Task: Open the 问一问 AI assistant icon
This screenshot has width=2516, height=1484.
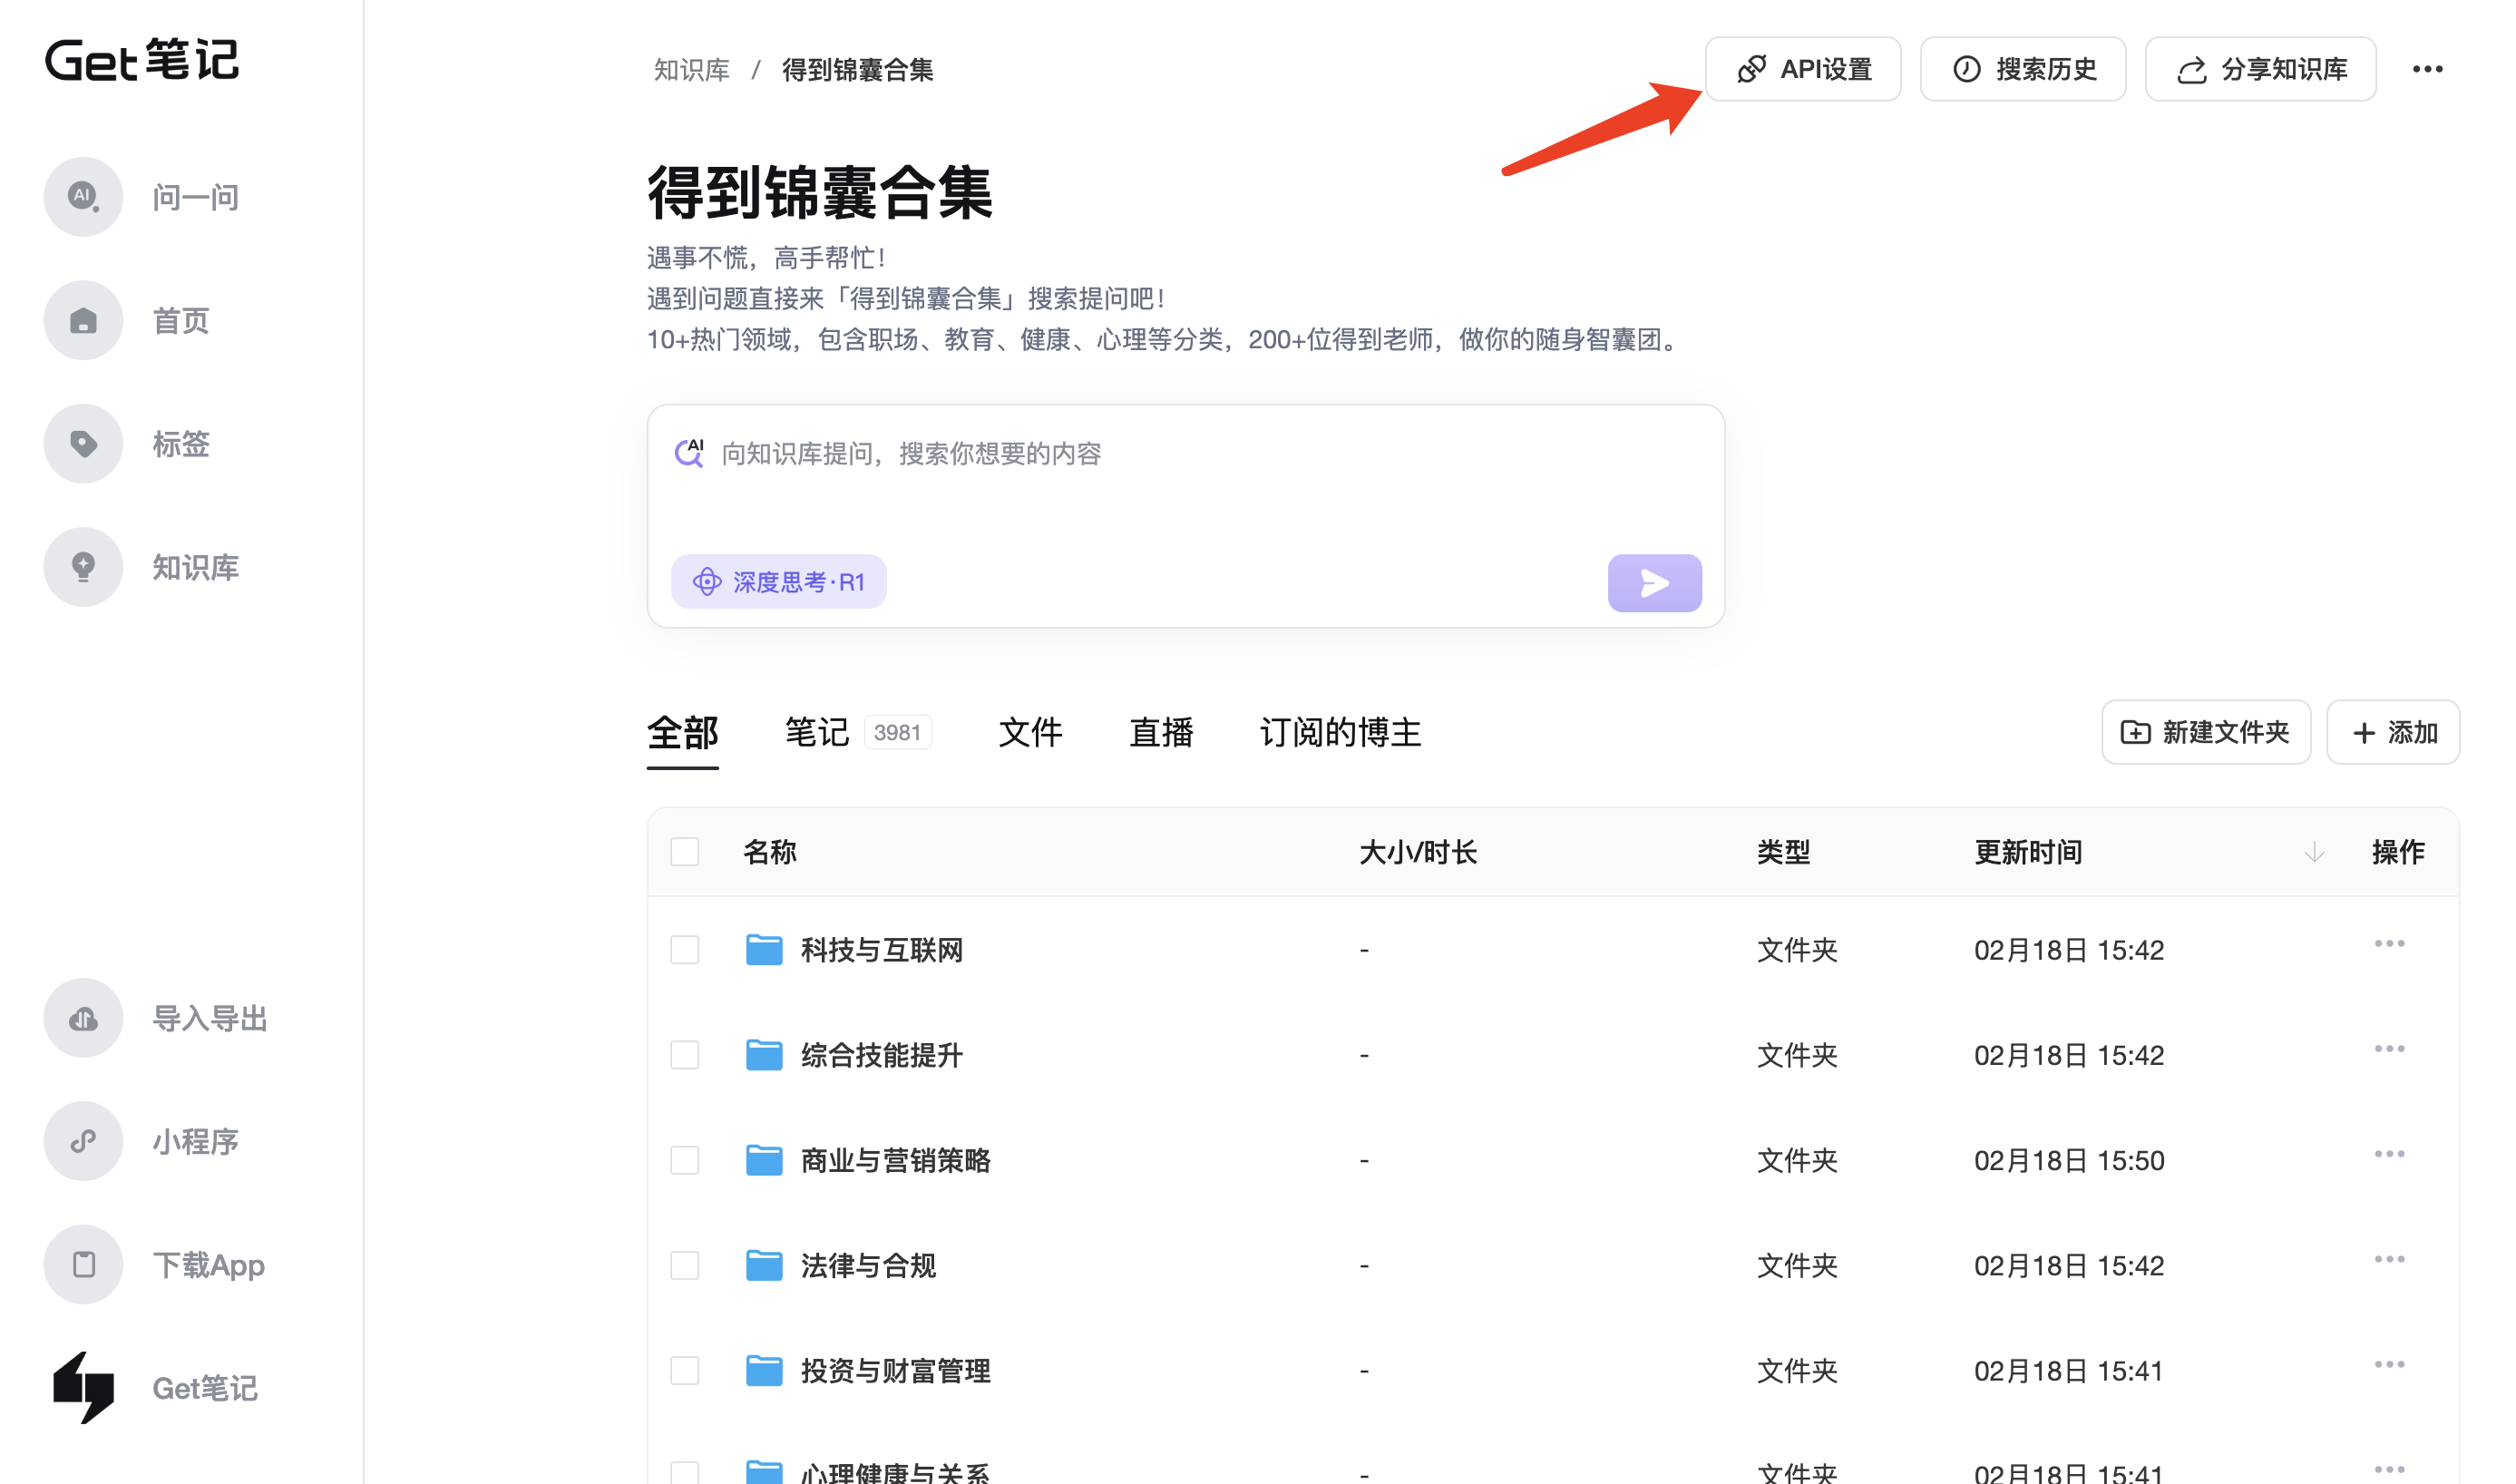Action: 83,197
